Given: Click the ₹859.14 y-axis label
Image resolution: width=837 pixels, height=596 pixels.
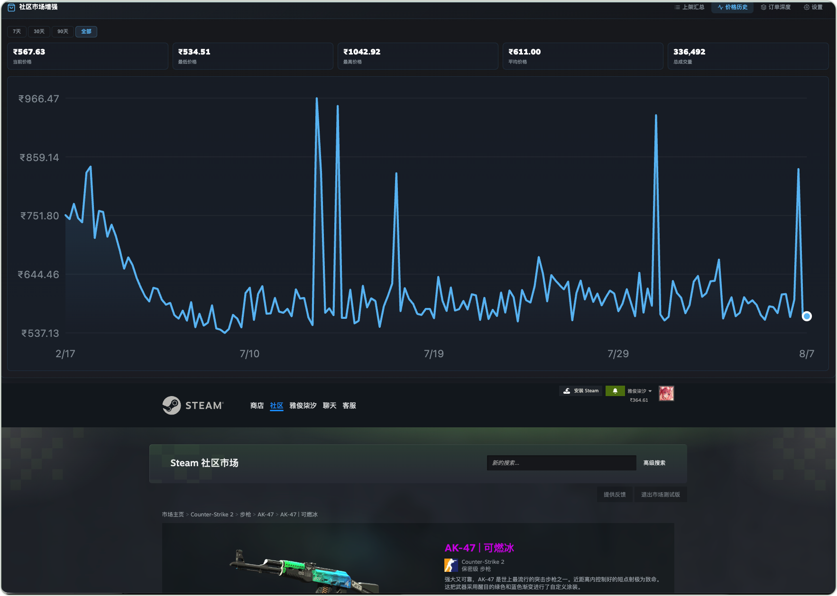Looking at the screenshot, I should pos(39,157).
